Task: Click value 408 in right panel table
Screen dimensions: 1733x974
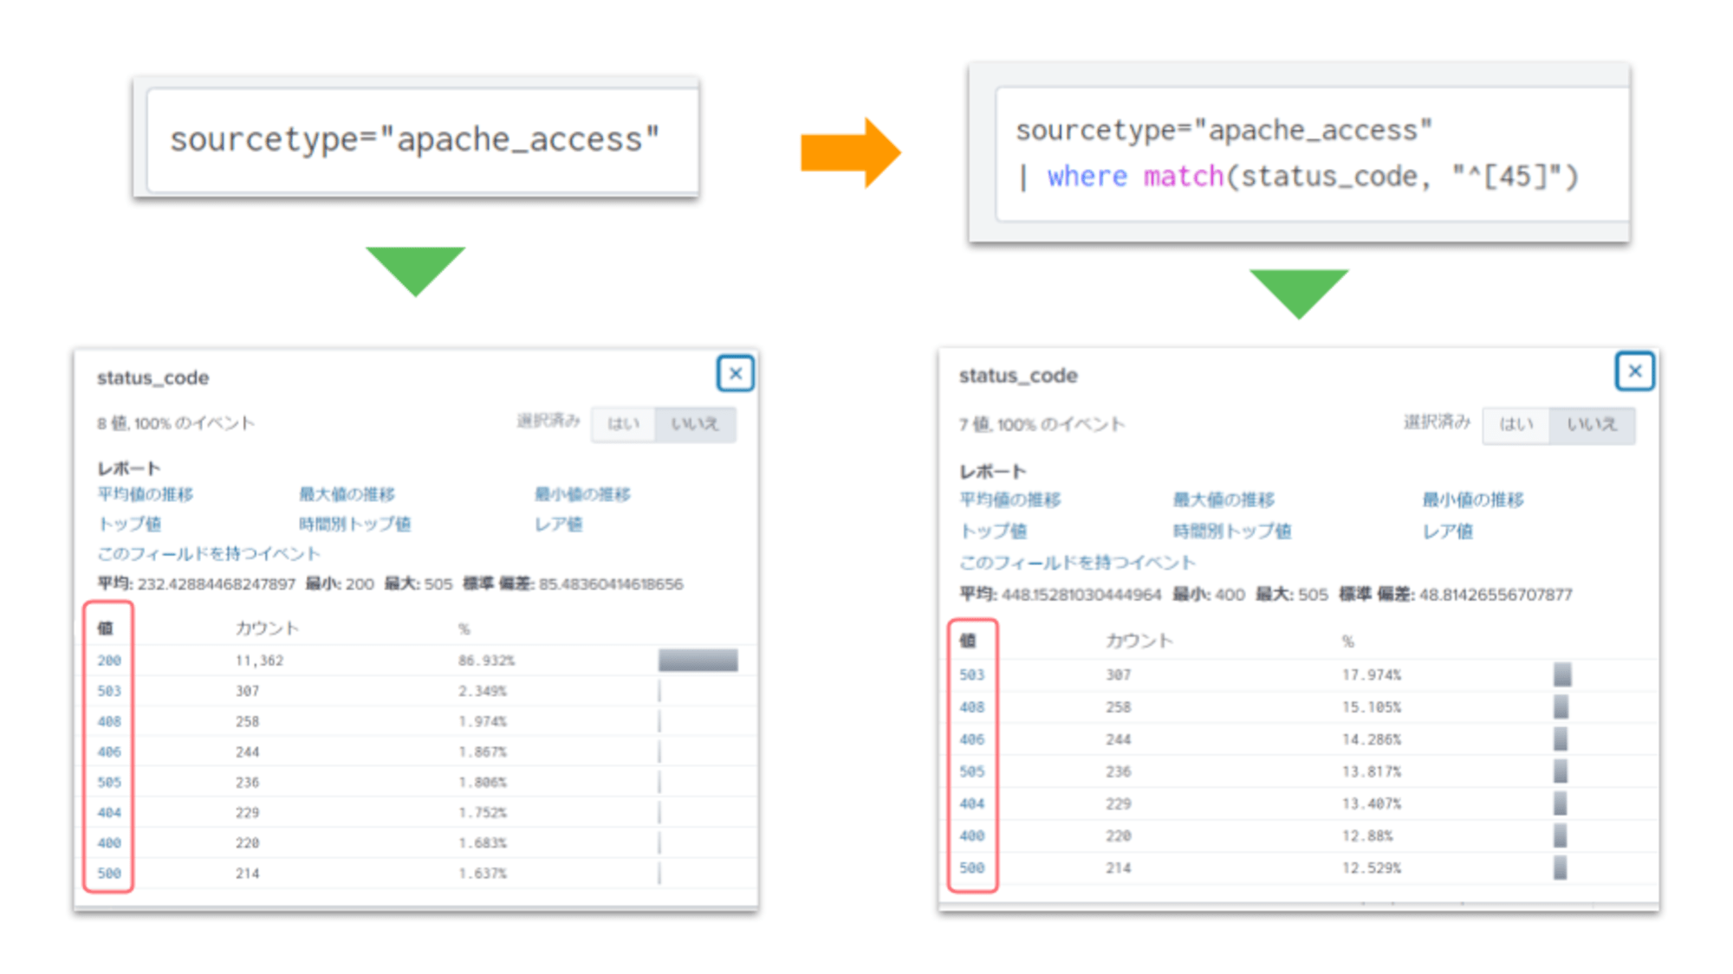Action: pos(972,706)
